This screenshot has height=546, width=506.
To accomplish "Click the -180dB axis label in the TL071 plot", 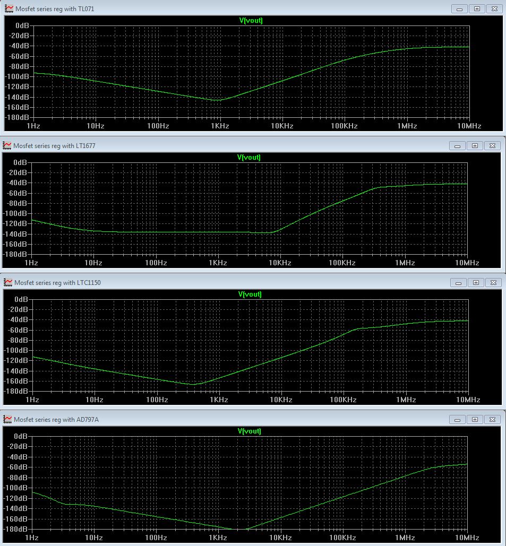I will click(x=17, y=117).
